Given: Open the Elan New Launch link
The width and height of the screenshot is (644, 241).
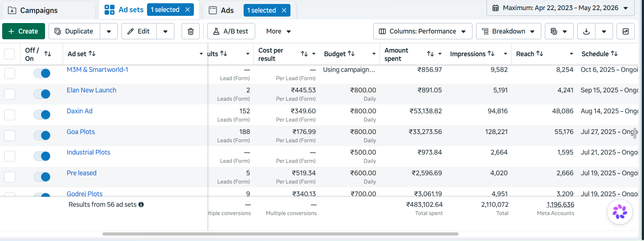Looking at the screenshot, I should click(x=92, y=90).
